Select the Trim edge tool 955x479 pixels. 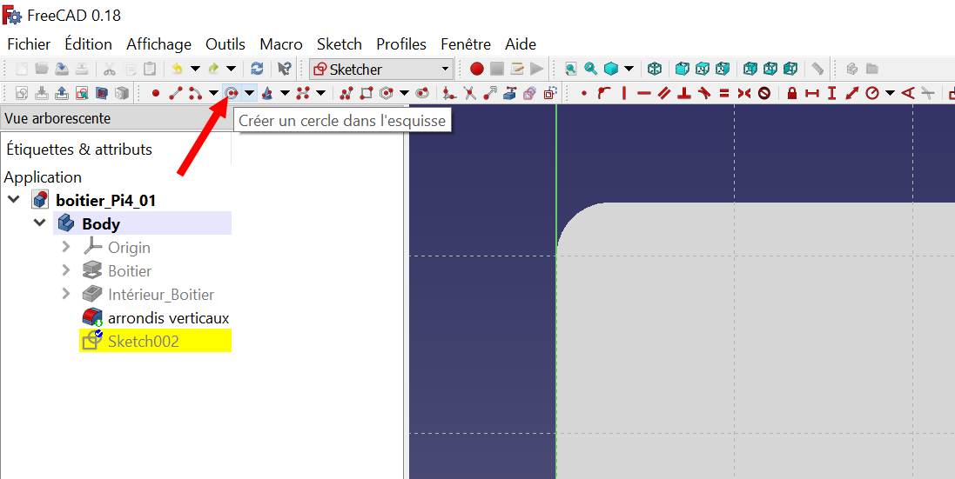(469, 94)
